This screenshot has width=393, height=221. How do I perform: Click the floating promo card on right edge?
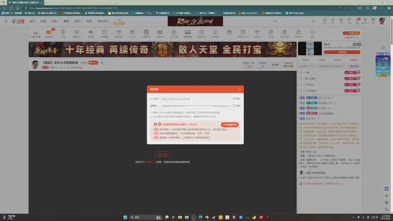pos(383,64)
